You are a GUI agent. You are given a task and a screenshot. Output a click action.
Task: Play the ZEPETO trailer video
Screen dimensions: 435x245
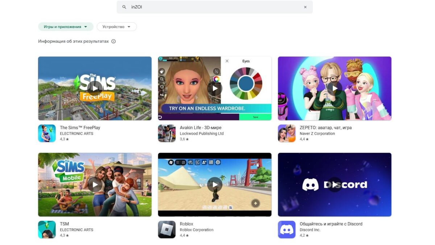(x=335, y=88)
